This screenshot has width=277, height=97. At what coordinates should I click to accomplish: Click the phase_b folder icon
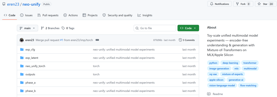click(22, 91)
